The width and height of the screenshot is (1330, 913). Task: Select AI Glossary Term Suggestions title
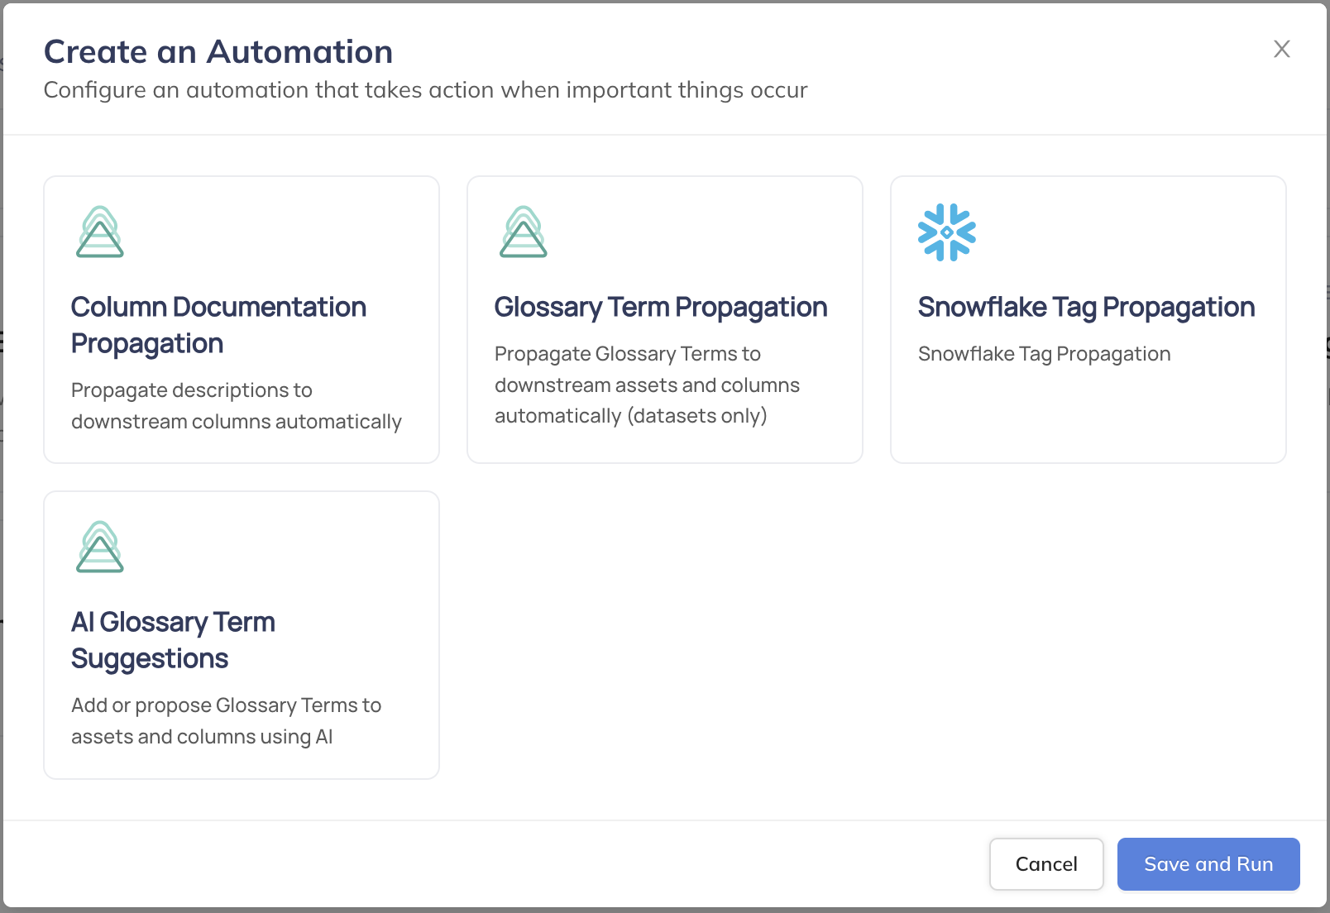[173, 640]
